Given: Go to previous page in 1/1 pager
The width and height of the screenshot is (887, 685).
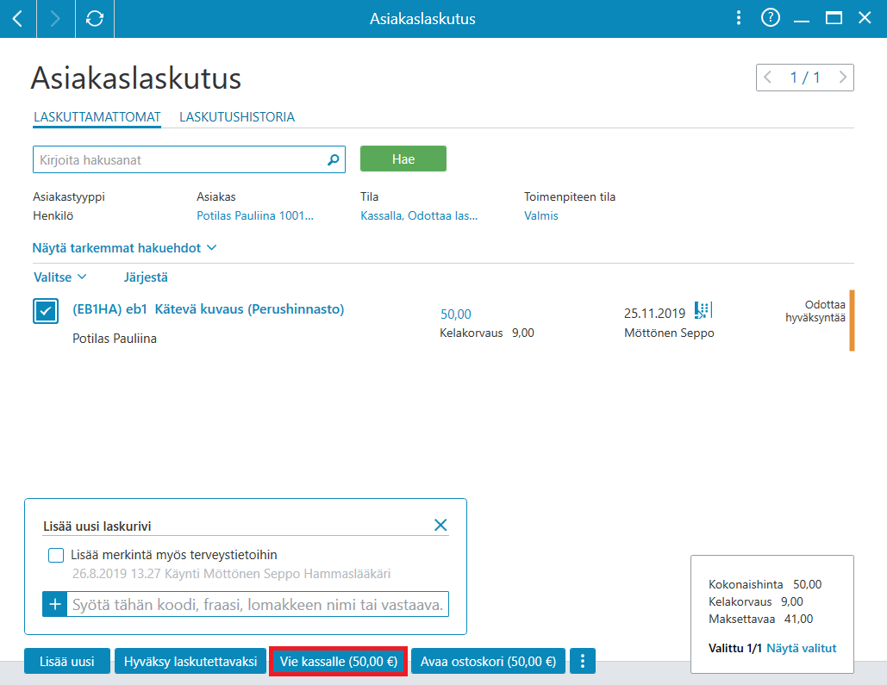Looking at the screenshot, I should click(x=768, y=78).
